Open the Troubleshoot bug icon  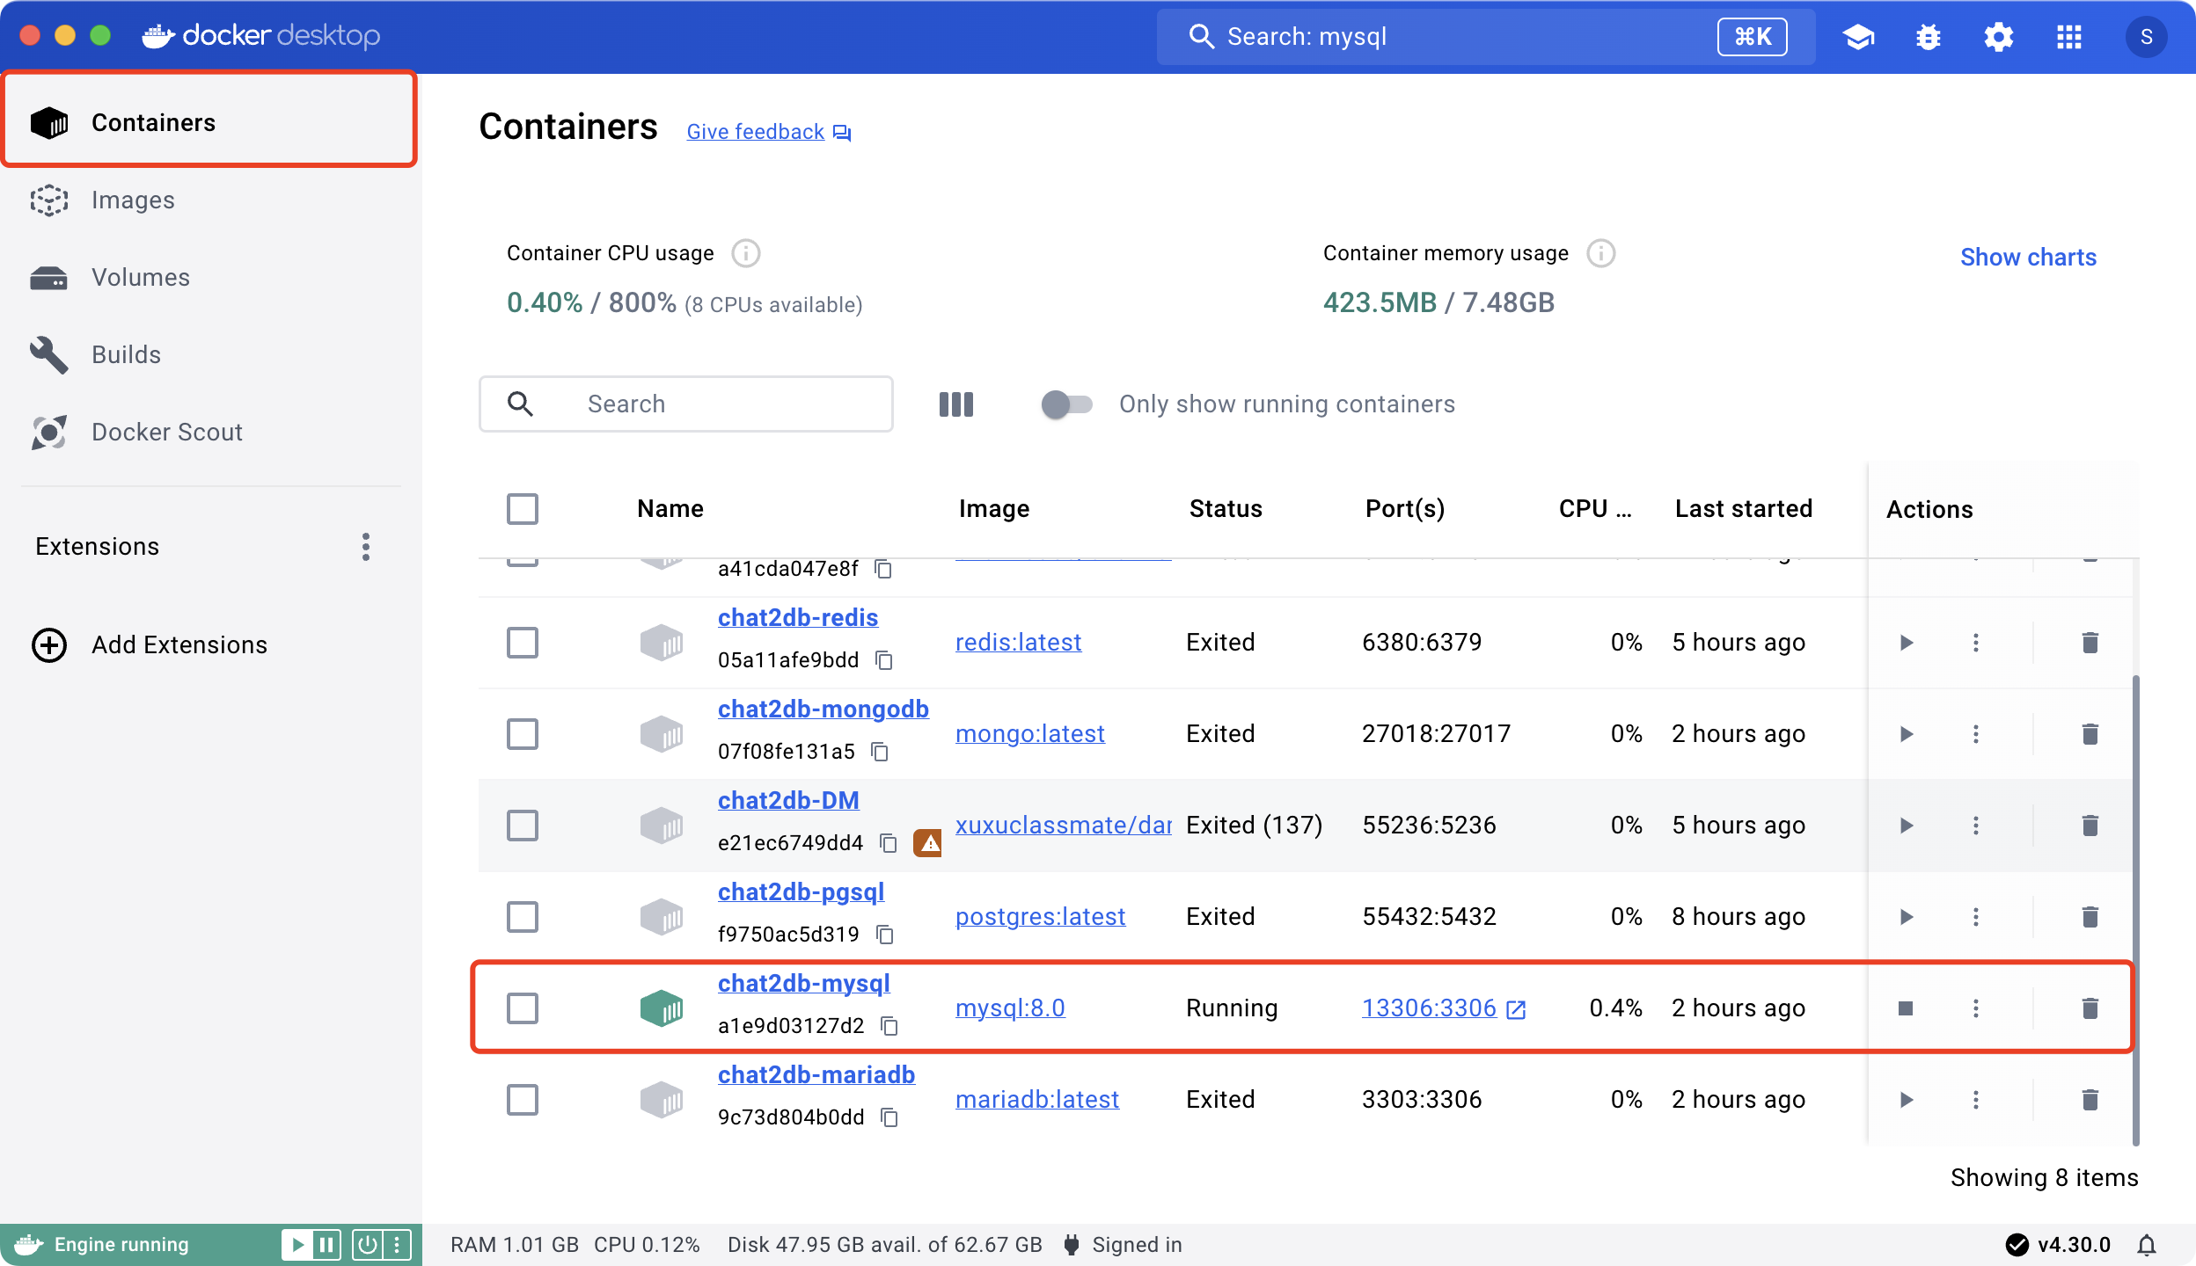1929,37
